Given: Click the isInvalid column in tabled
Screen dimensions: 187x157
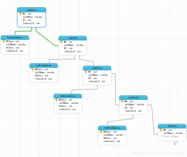Looking at the screenshot, I should click(133, 111).
